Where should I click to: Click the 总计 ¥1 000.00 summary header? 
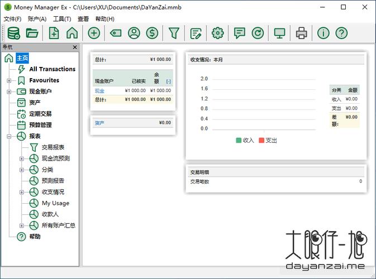tap(133, 59)
